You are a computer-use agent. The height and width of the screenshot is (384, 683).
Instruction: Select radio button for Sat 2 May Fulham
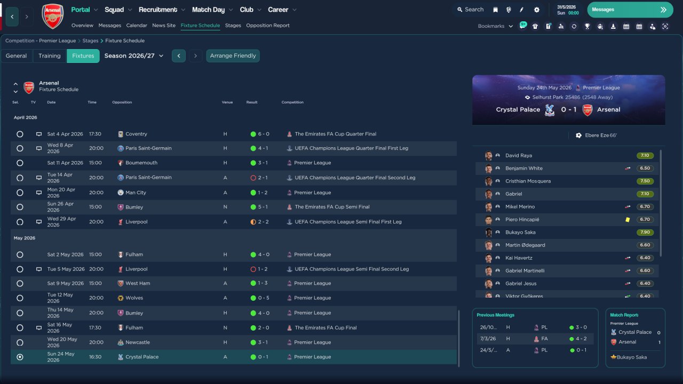20,254
